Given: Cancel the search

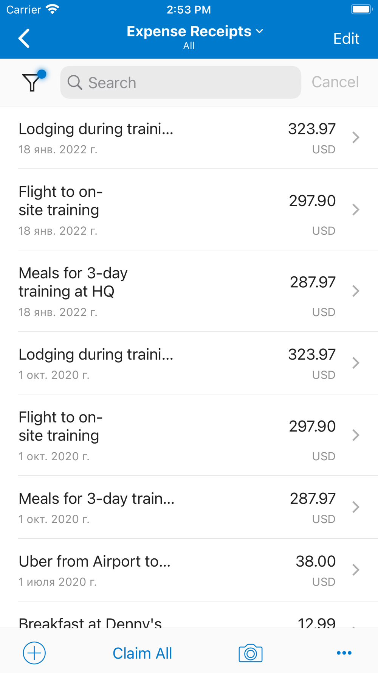Looking at the screenshot, I should pyautogui.click(x=335, y=82).
